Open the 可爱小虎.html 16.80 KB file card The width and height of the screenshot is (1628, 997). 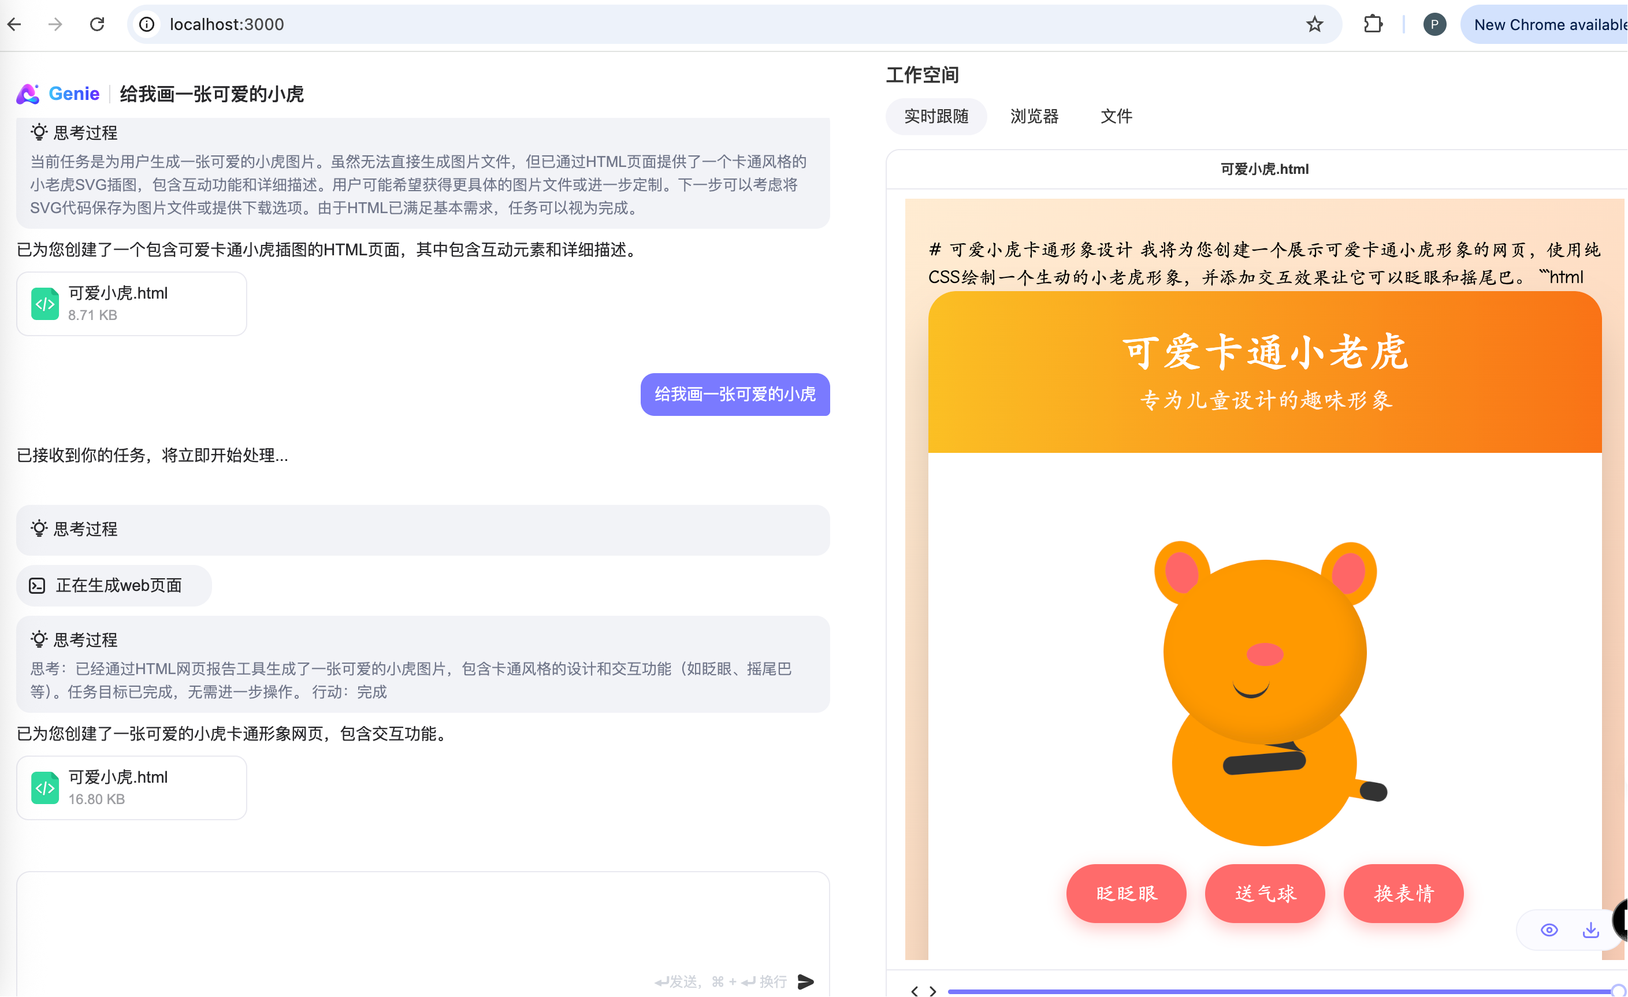tap(132, 787)
